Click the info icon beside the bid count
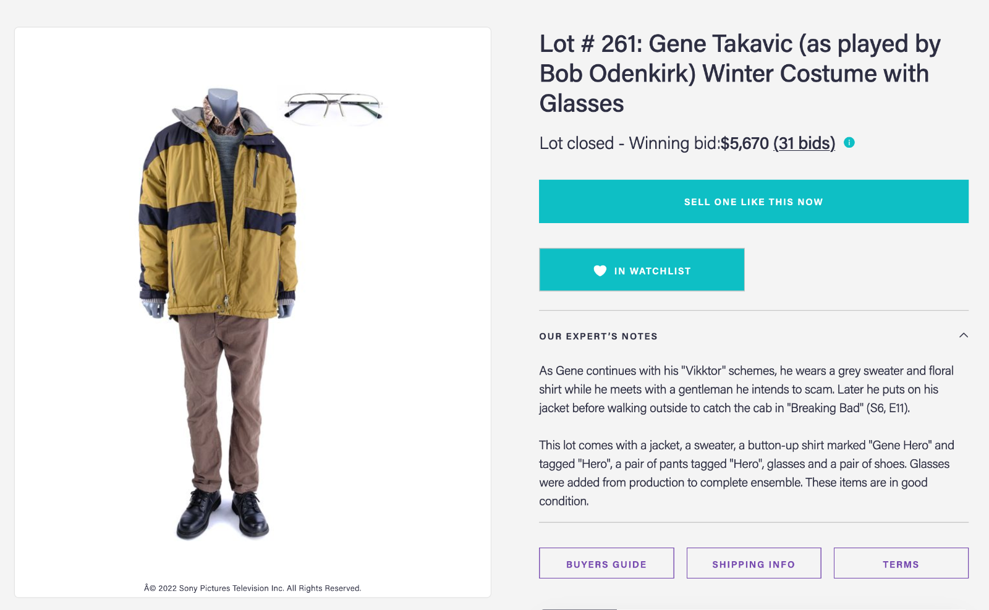989x610 pixels. [x=849, y=143]
